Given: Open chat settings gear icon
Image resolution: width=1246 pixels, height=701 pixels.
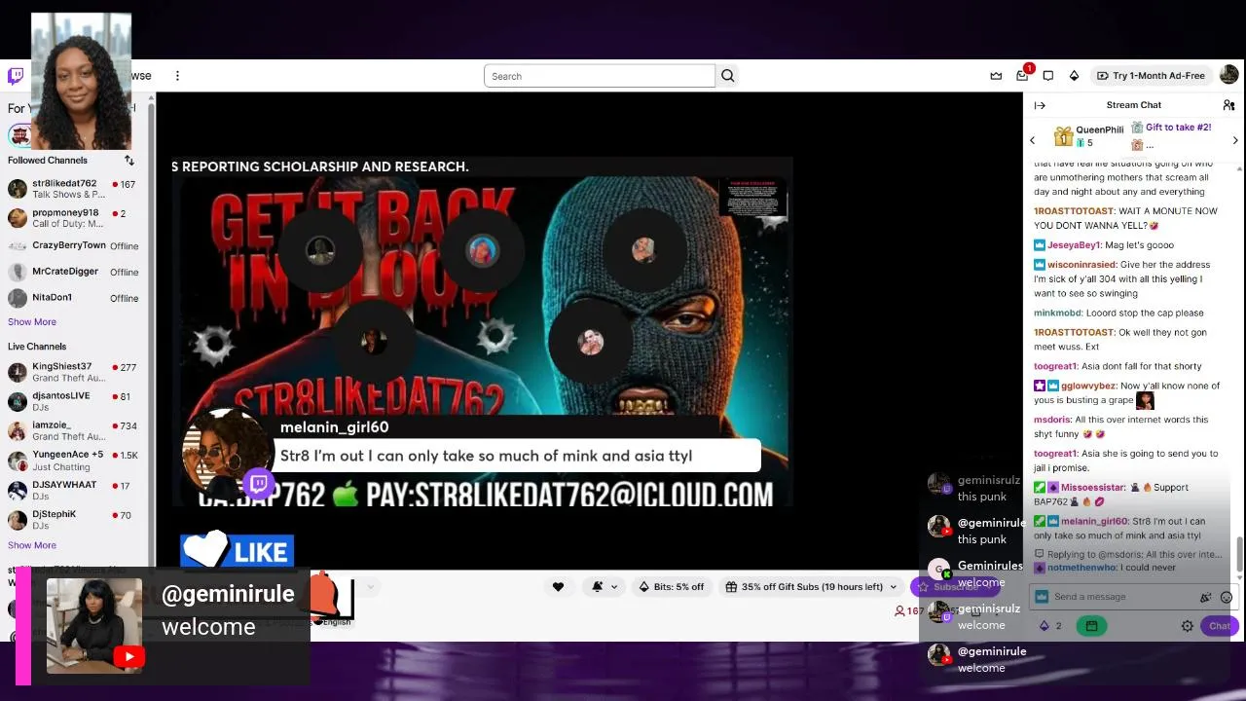Looking at the screenshot, I should click(x=1188, y=626).
